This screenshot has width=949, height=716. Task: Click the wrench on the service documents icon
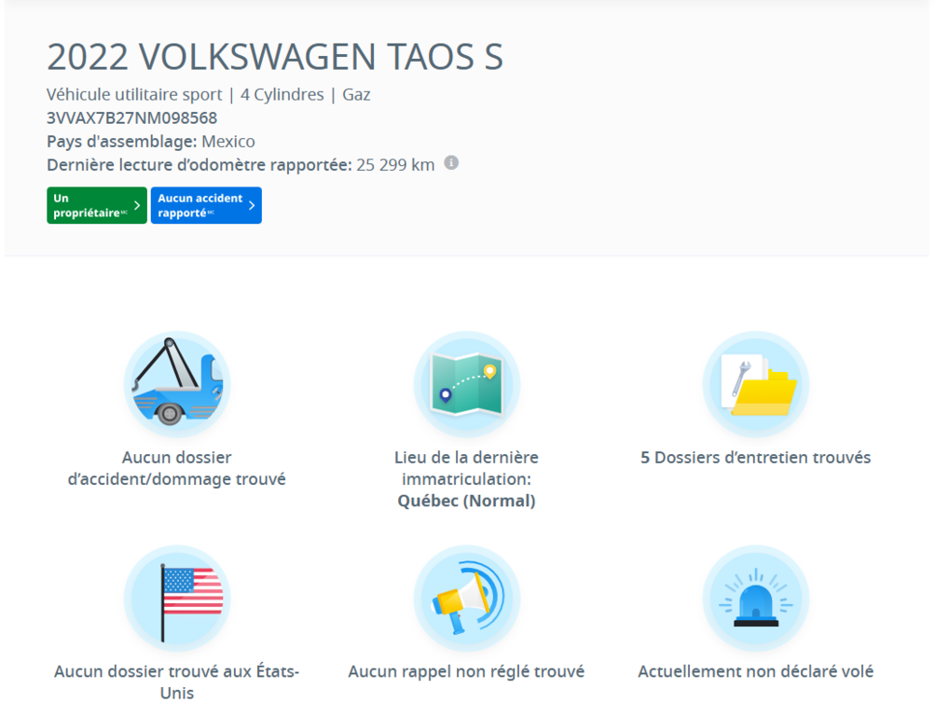coord(741,373)
